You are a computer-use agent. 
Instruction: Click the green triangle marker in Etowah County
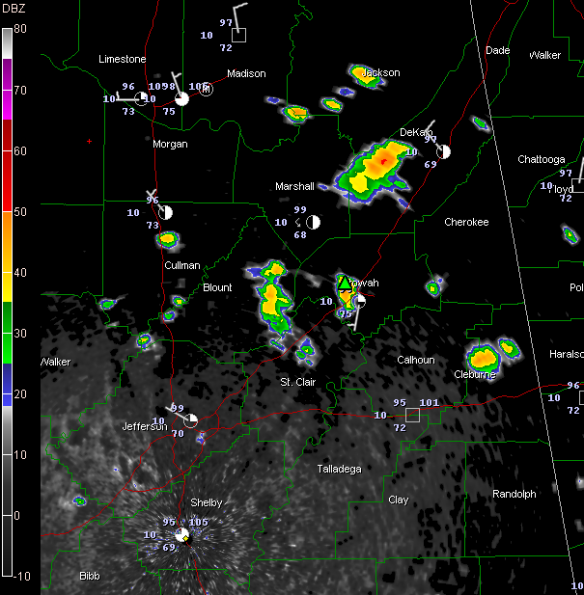344,283
